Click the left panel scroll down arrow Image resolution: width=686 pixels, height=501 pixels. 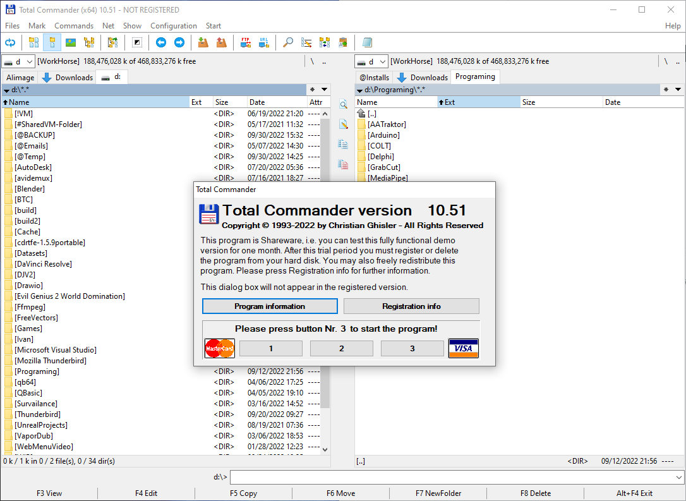[x=325, y=449]
